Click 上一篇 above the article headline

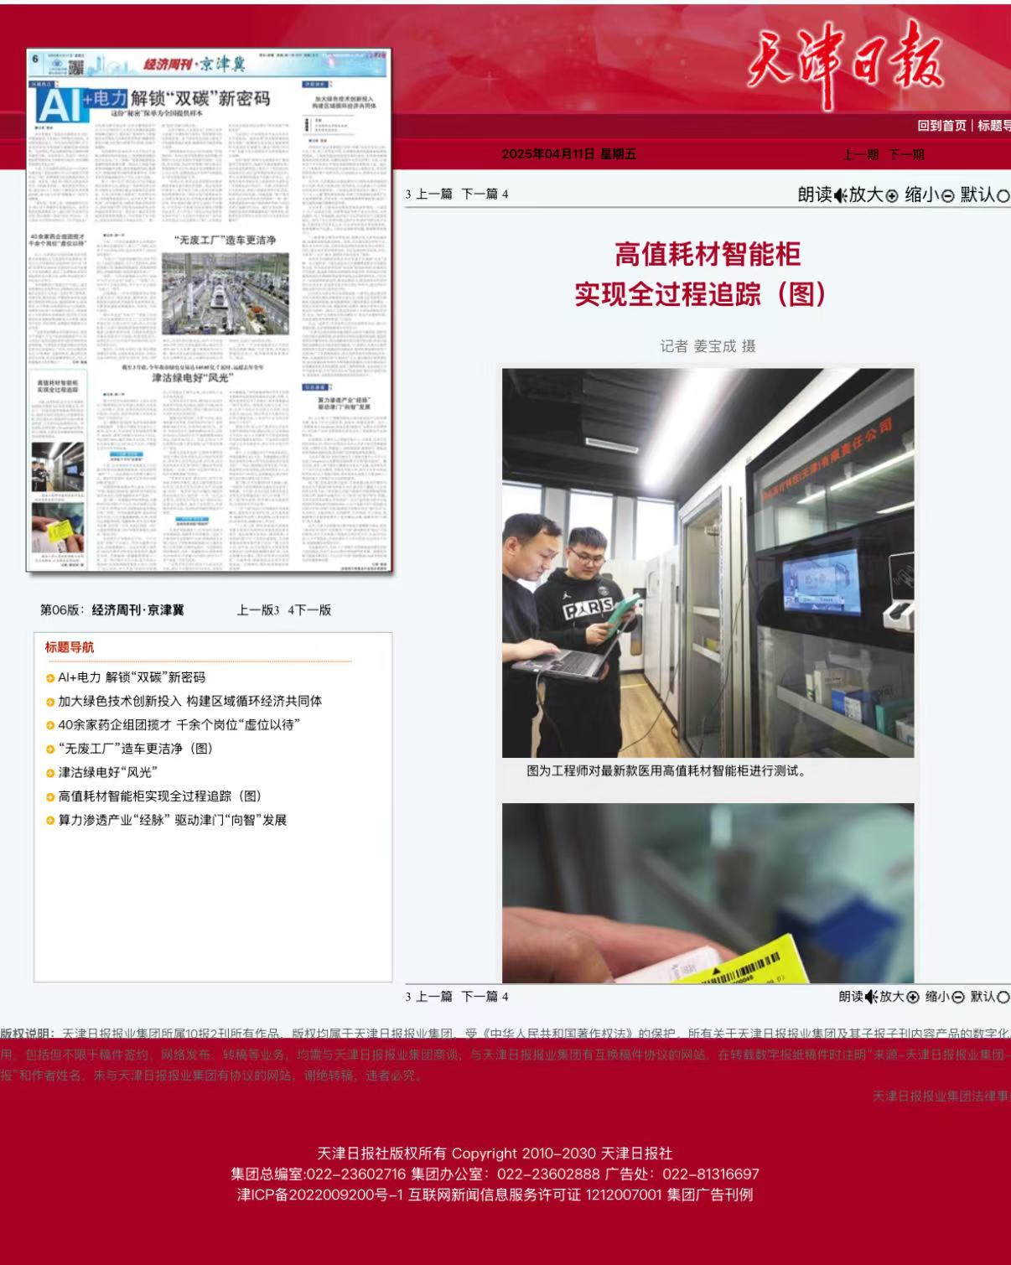pos(433,194)
